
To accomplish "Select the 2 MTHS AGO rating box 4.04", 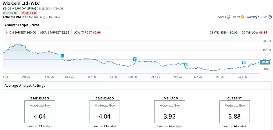I will [x=105, y=112].
